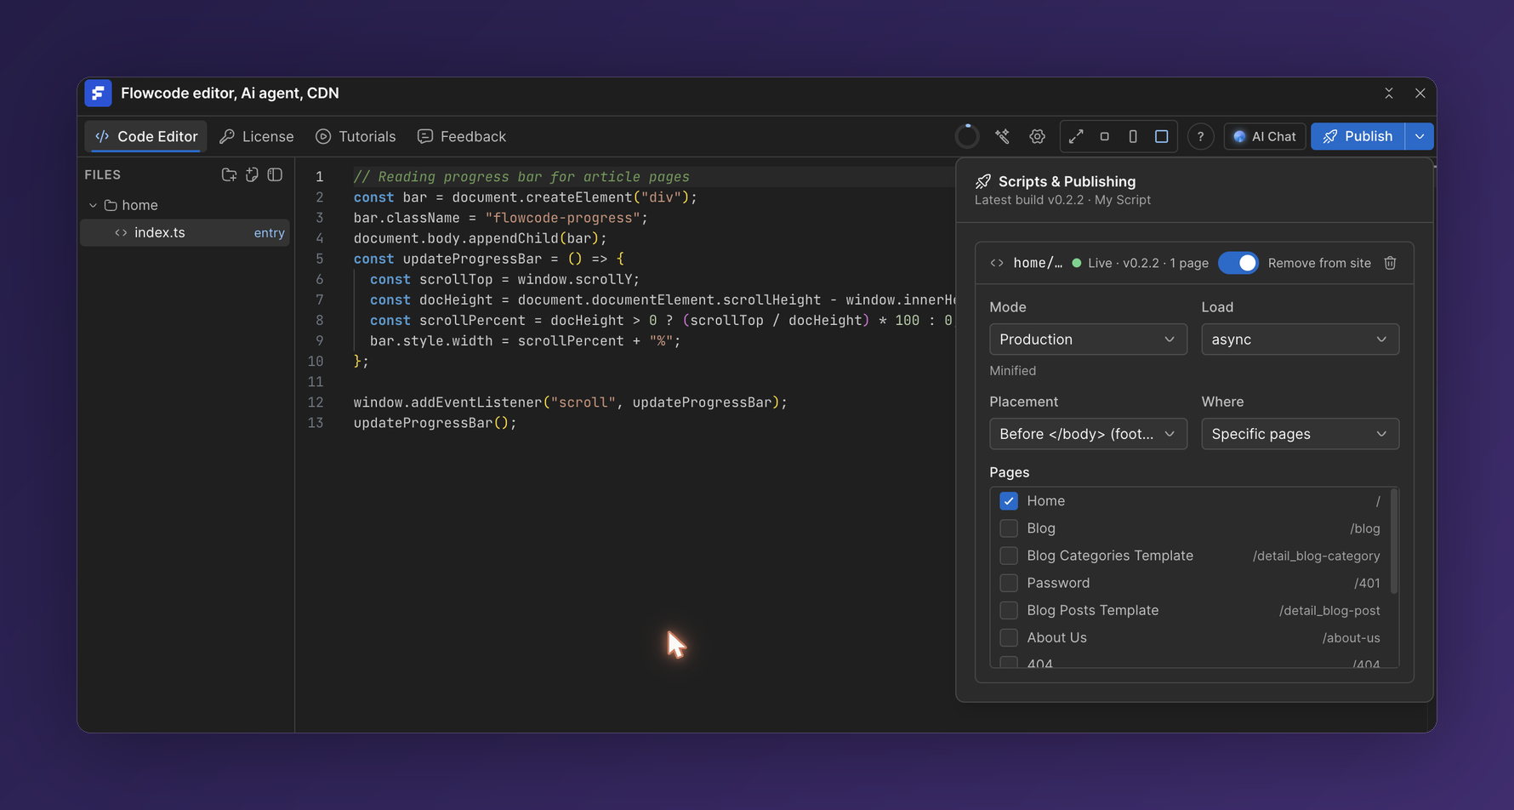
Task: Click the /detail_blog-category path text
Action: coord(1316,556)
